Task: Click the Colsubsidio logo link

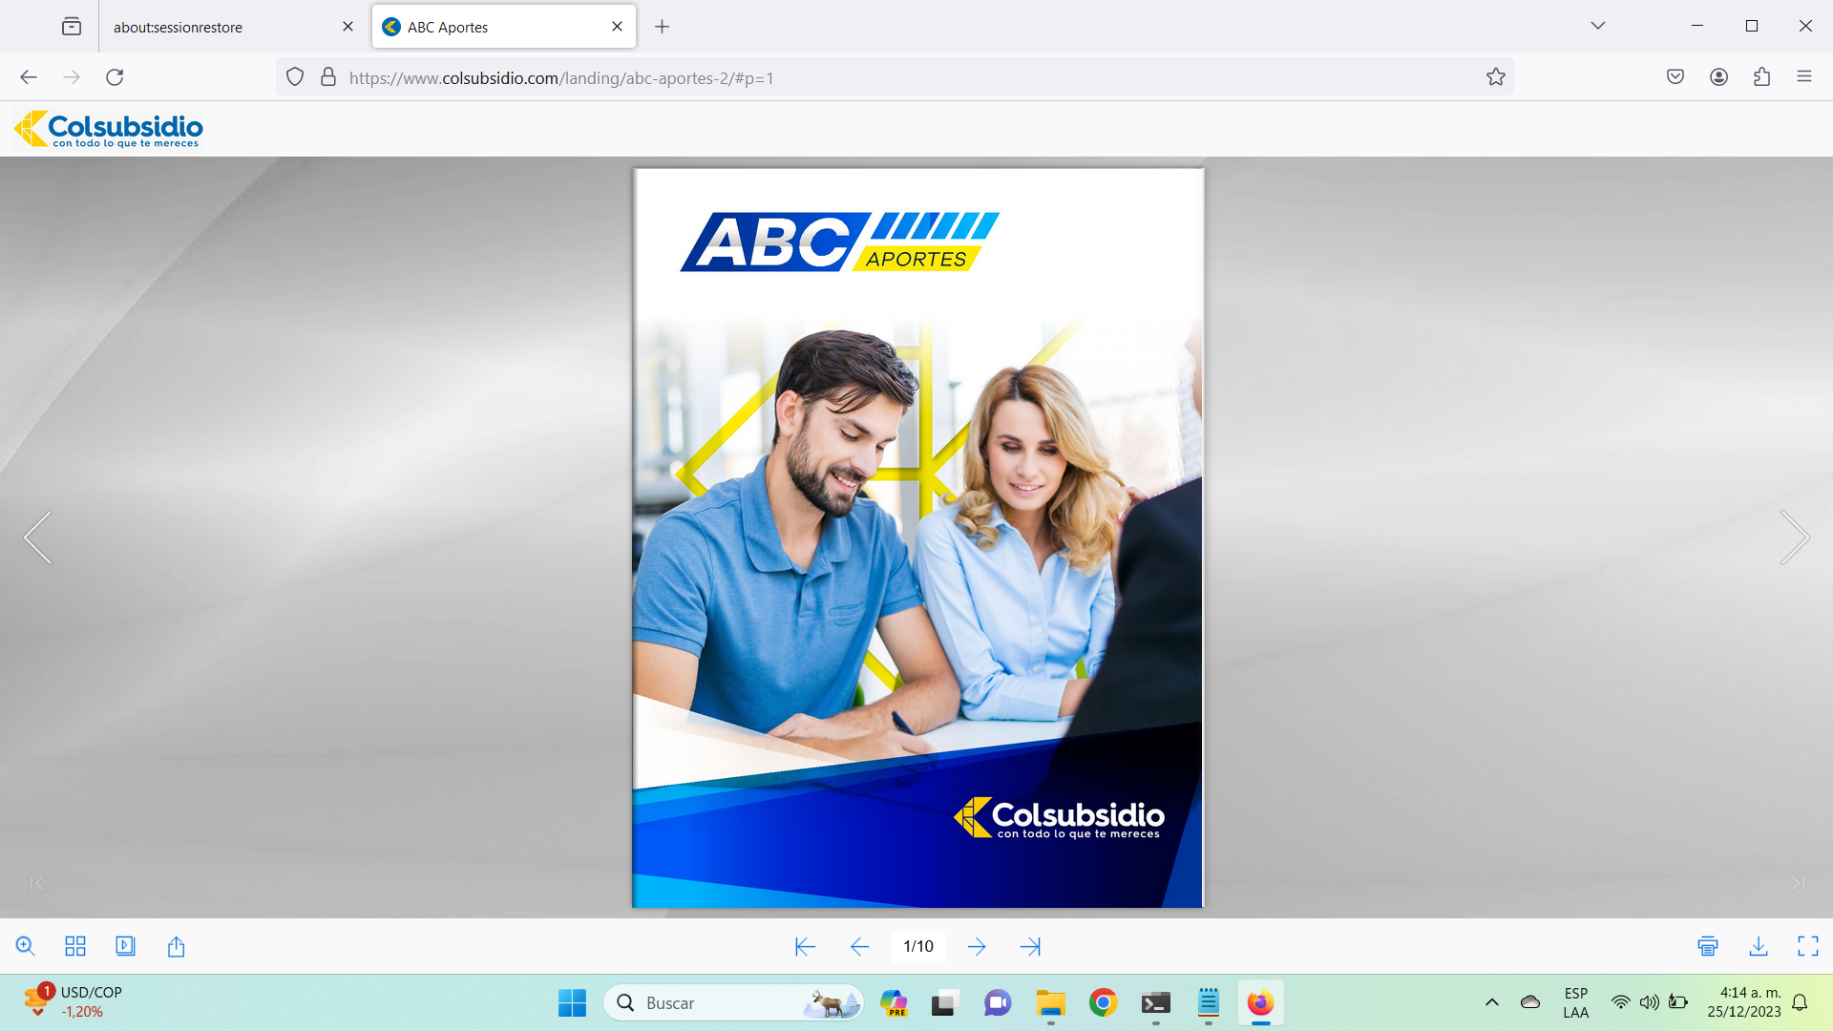Action: pos(108,129)
